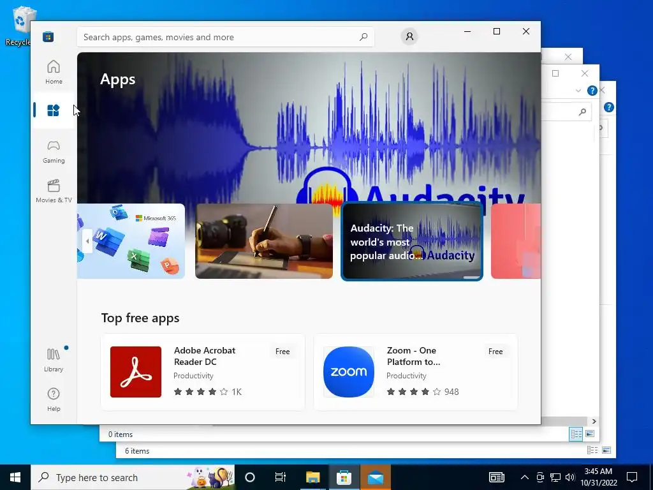653x490 pixels.
Task: Open the Audacity carousel card
Action: click(x=412, y=241)
